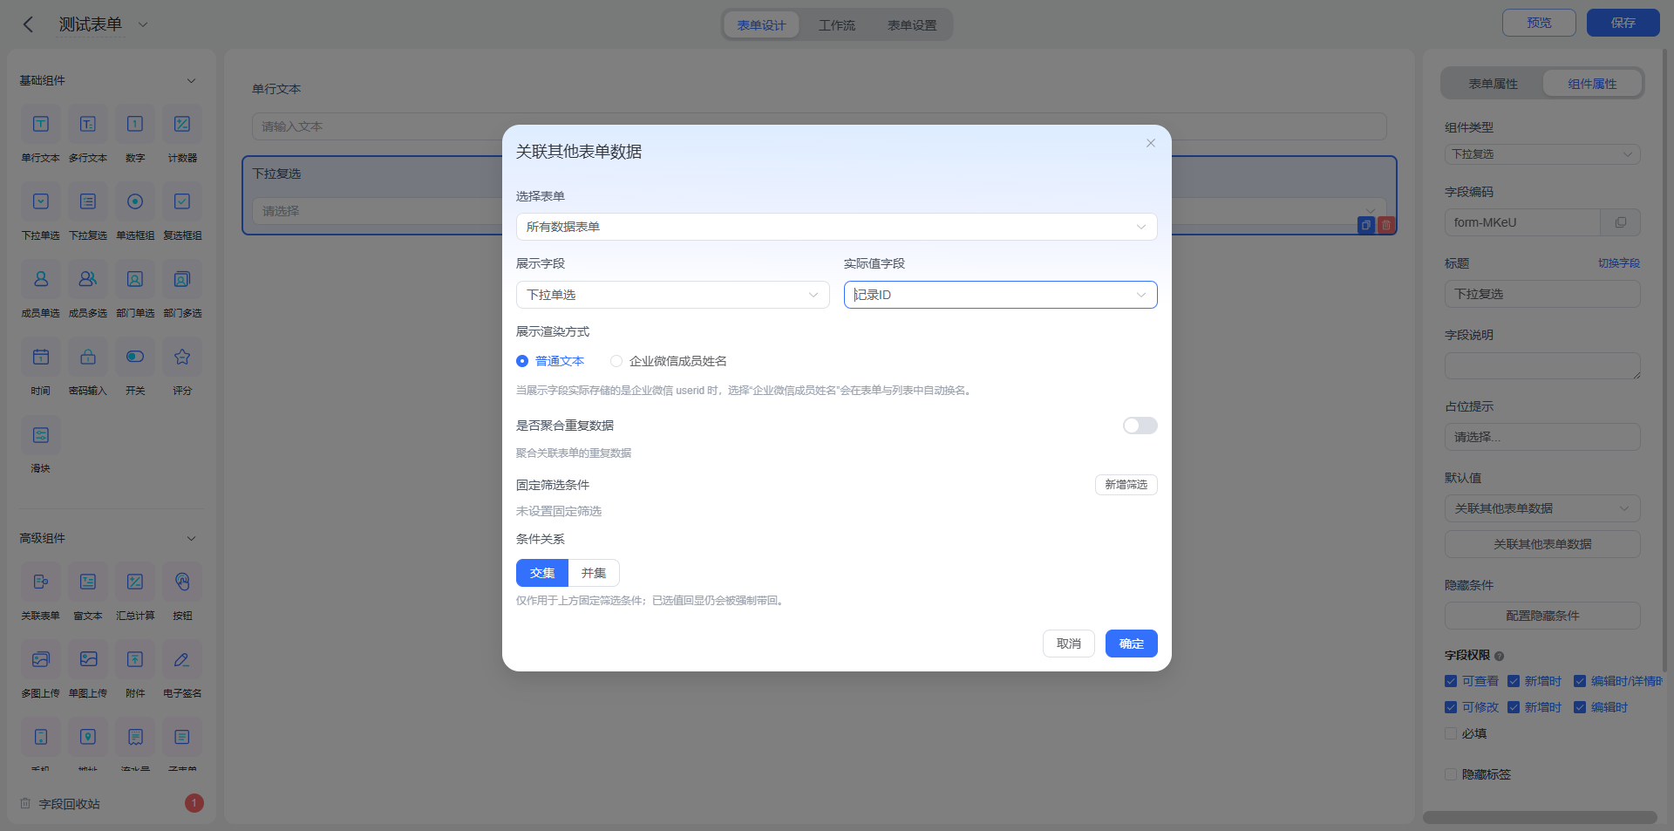Select the 电子签名 signature component
Image resolution: width=1674 pixels, height=831 pixels.
[x=182, y=659]
